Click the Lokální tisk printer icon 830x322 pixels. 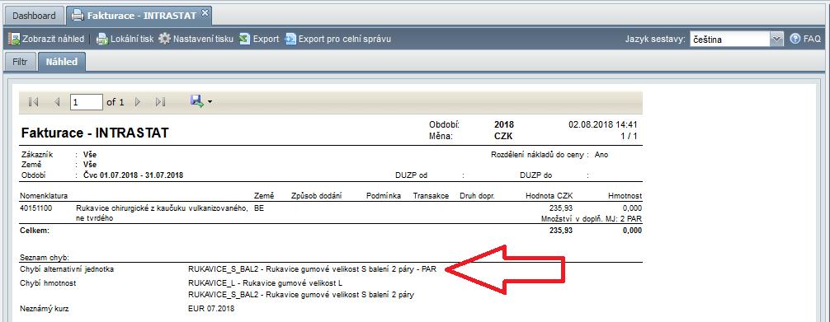(x=101, y=40)
